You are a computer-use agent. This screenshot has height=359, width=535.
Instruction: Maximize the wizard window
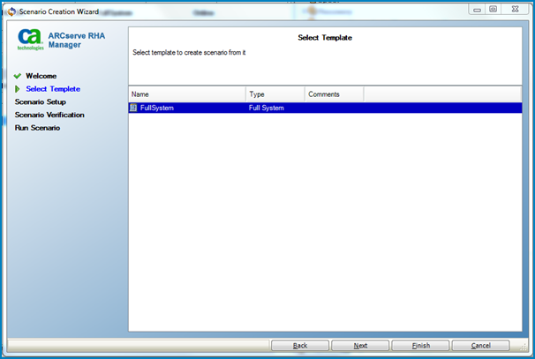pyautogui.click(x=493, y=10)
